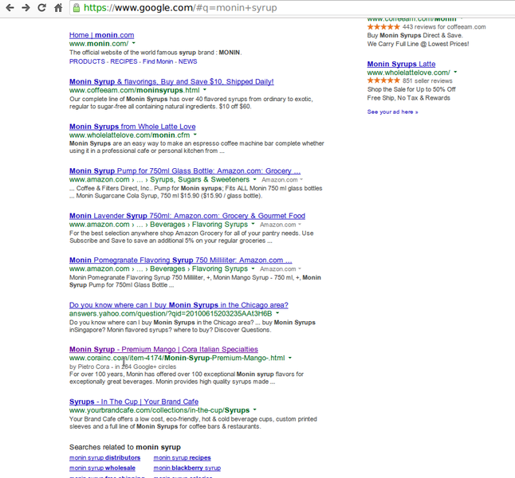Click the green HTTPS padlock icon

[x=77, y=8]
